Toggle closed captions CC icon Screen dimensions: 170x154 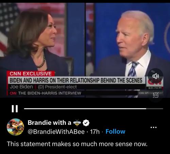[x=156, y=95]
